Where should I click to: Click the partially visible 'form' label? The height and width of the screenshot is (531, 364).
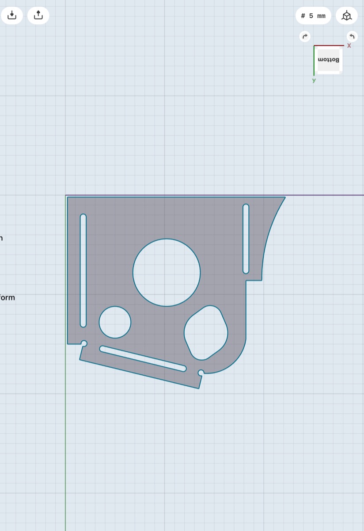(7, 297)
